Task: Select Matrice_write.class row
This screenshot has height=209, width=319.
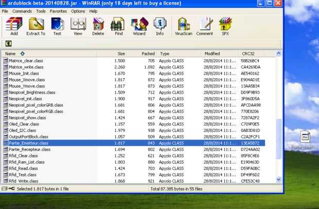Action: (134, 67)
